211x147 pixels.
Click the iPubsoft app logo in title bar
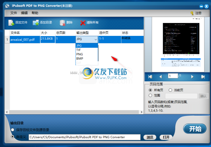(x=8, y=6)
